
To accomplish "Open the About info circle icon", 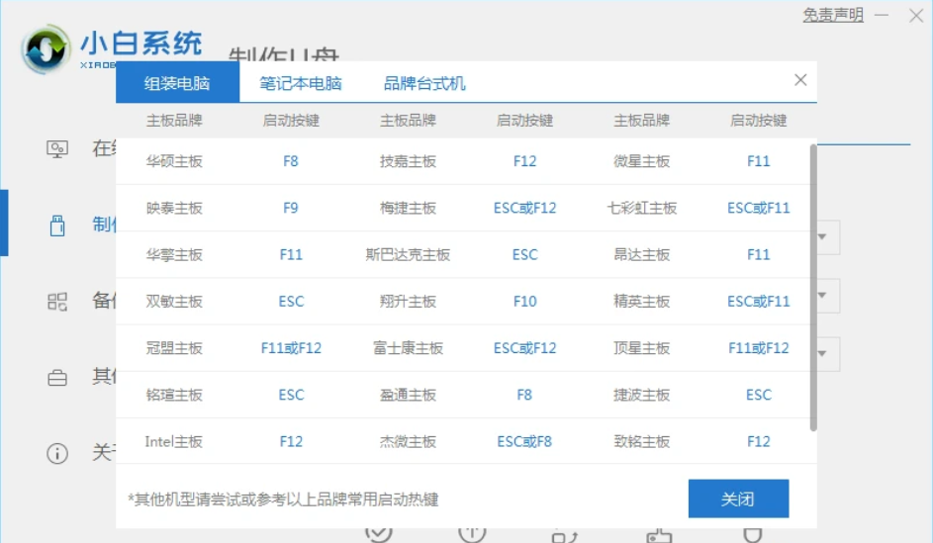I will tap(57, 454).
